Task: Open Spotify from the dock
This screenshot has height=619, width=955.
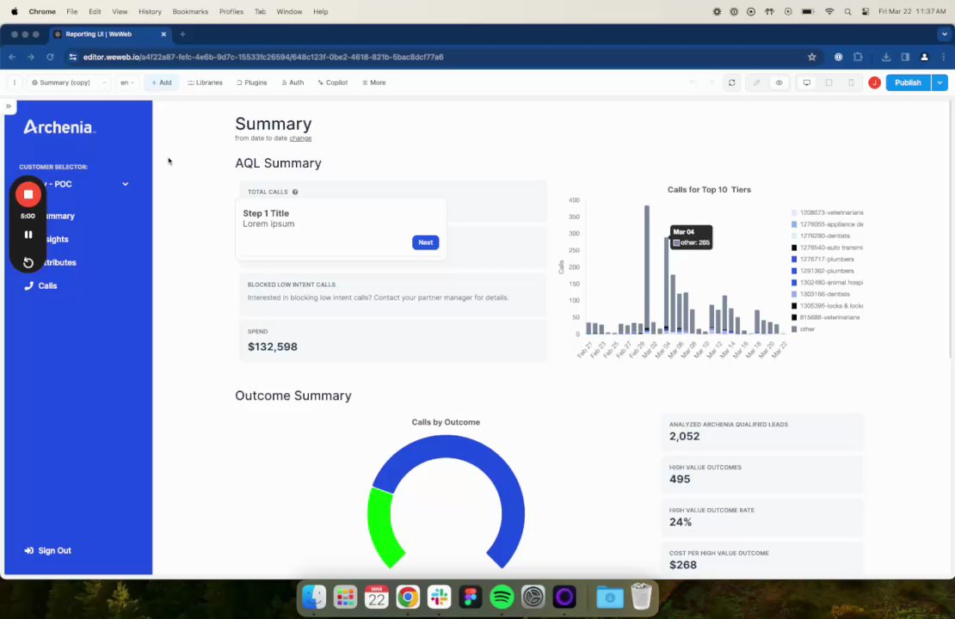Action: (502, 598)
